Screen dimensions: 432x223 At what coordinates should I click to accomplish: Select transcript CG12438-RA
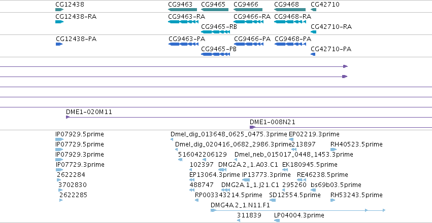tap(76, 17)
